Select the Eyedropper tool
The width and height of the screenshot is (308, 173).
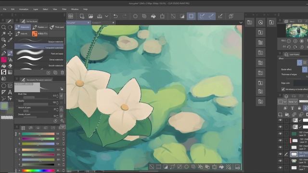[10, 40]
